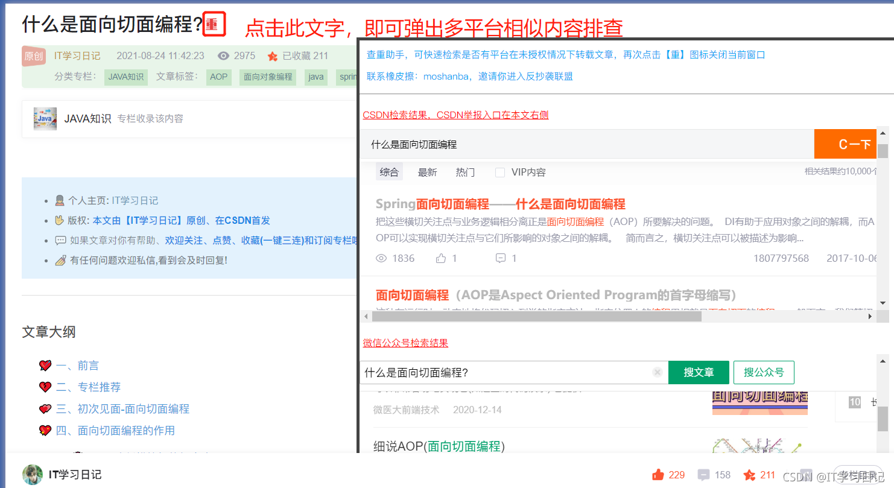Click the horizontal scrollbar thumb
This screenshot has width=894, height=488.
(x=537, y=316)
